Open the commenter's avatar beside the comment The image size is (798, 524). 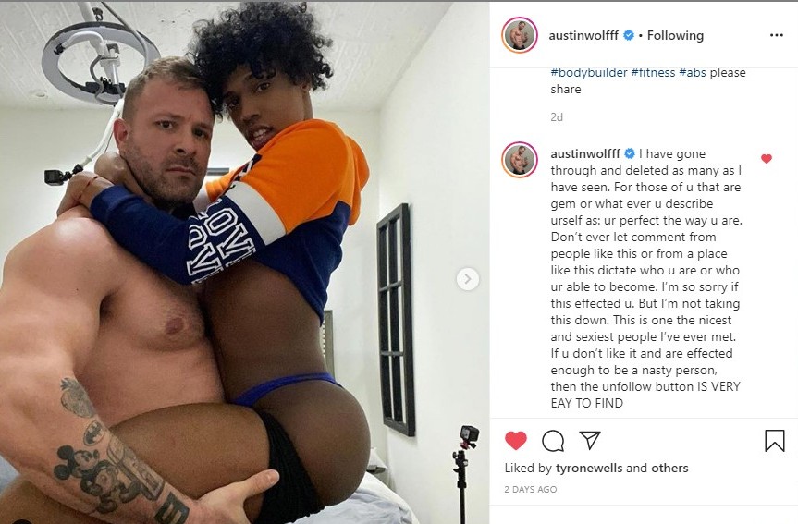click(x=520, y=160)
